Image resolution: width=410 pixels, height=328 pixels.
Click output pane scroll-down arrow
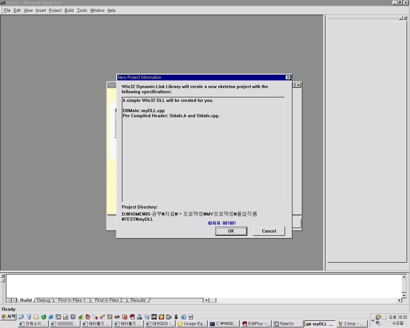[404, 295]
